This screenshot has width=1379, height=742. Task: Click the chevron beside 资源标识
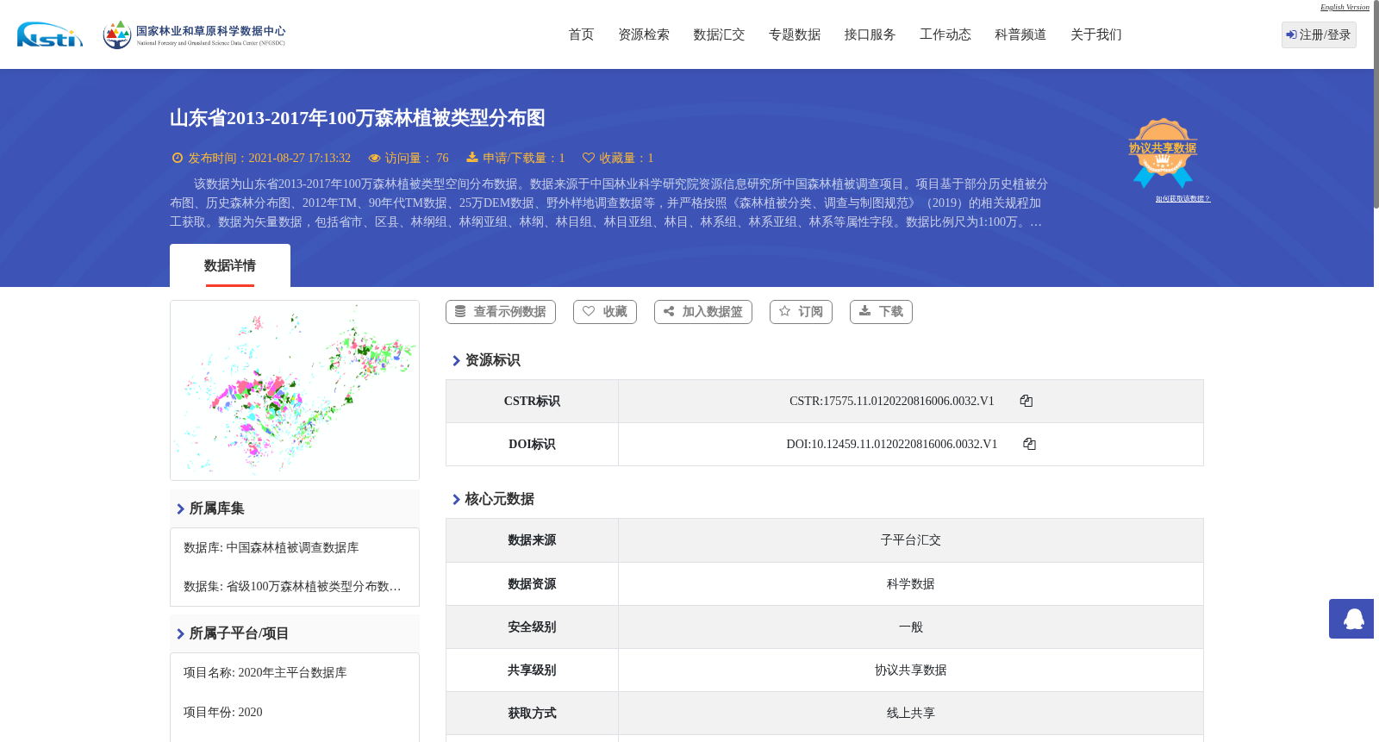coord(456,360)
